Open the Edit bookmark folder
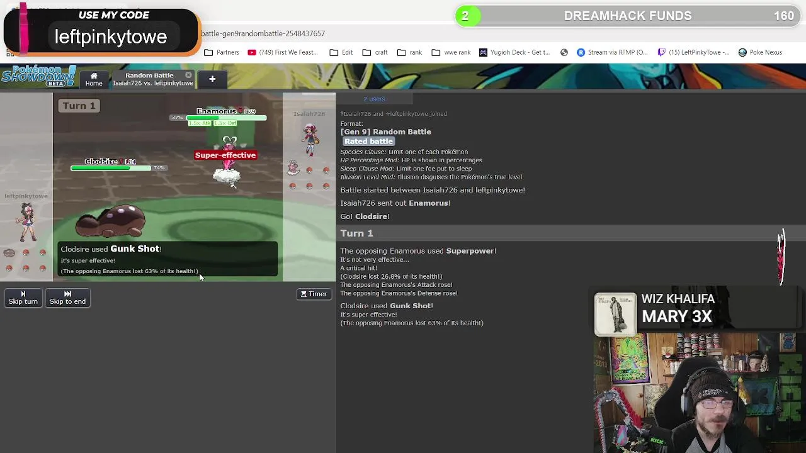 point(341,52)
